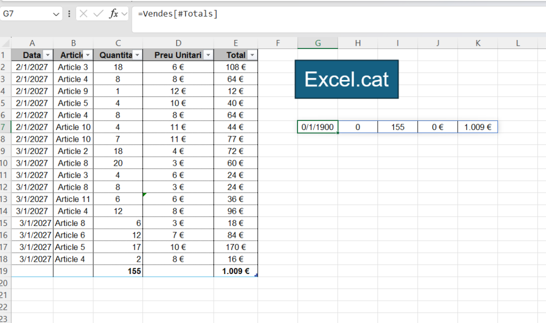Screen dimensions: 546x323
Task: Select the 108 € total cell
Action: pos(236,67)
